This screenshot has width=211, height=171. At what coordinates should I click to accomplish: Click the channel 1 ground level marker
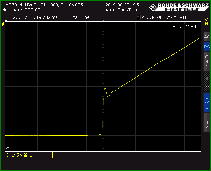(x=3, y=24)
